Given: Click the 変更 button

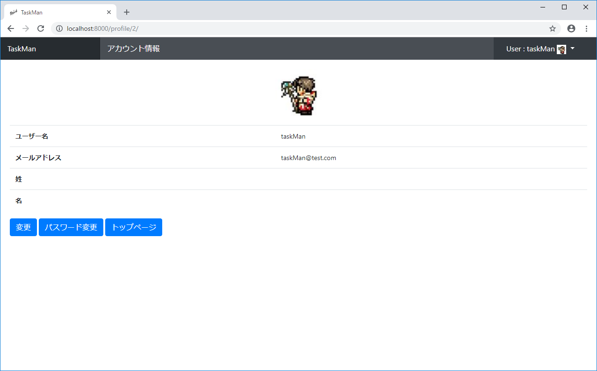Looking at the screenshot, I should (x=23, y=227).
